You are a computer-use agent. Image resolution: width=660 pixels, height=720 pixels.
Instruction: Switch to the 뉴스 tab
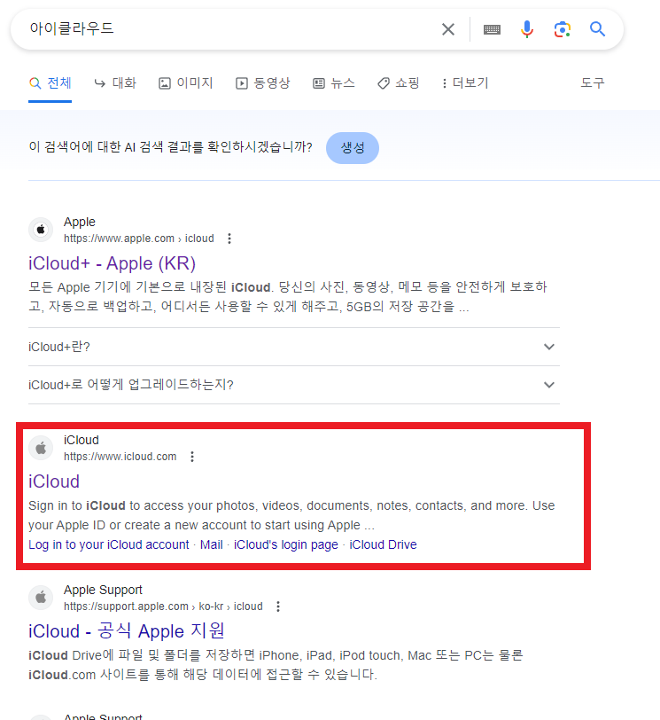click(334, 83)
